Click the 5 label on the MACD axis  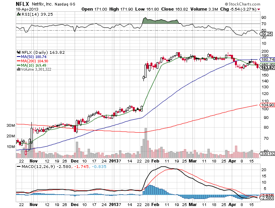(265, 188)
